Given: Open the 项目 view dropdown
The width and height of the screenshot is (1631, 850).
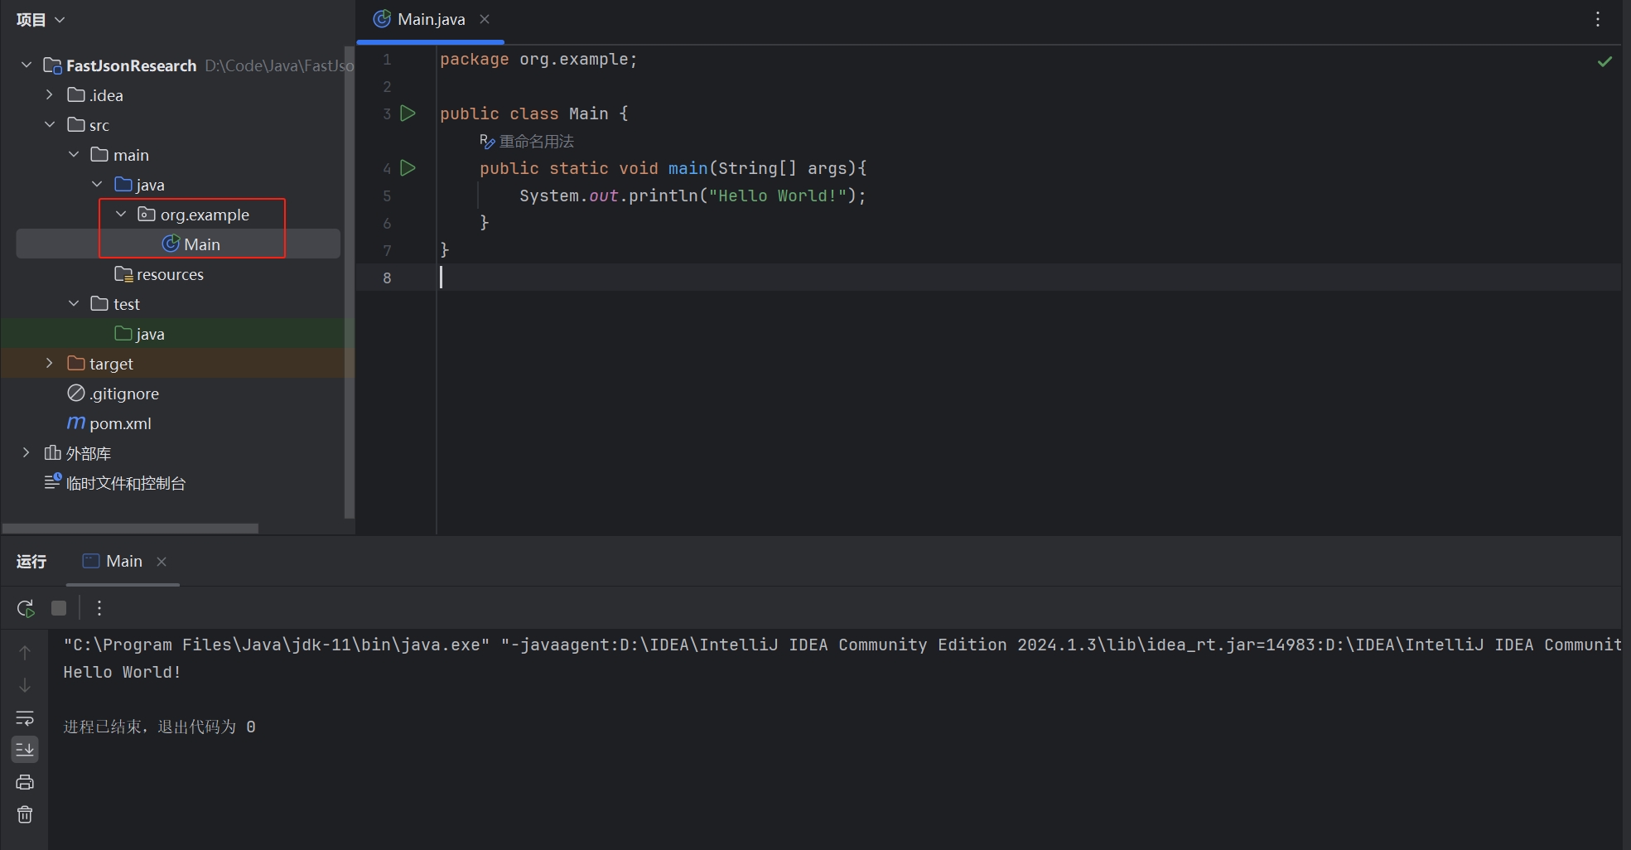Looking at the screenshot, I should pyautogui.click(x=41, y=20).
